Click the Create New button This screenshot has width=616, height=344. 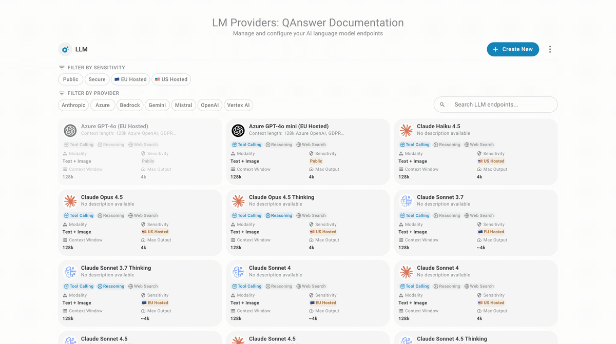tap(513, 49)
